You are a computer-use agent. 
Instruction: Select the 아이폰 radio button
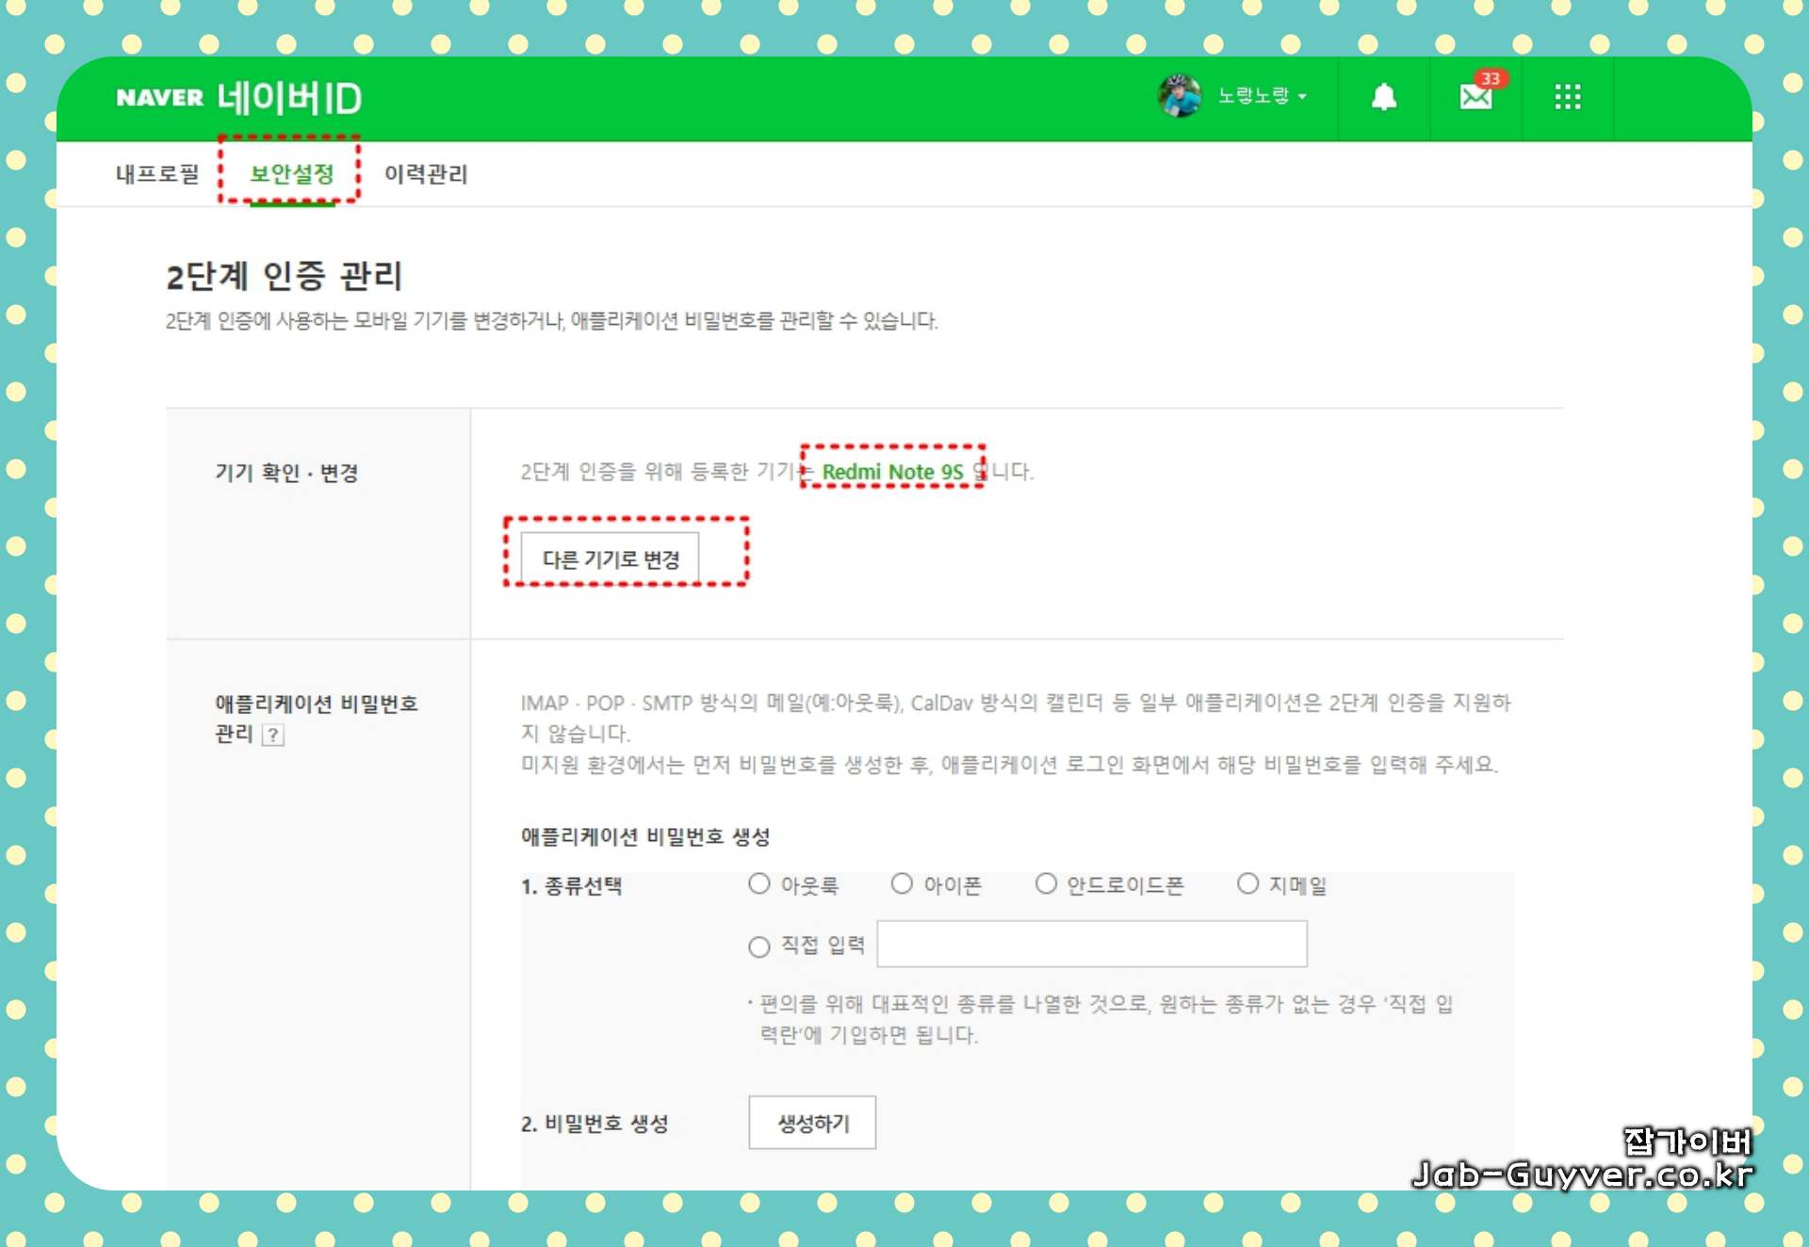[903, 883]
